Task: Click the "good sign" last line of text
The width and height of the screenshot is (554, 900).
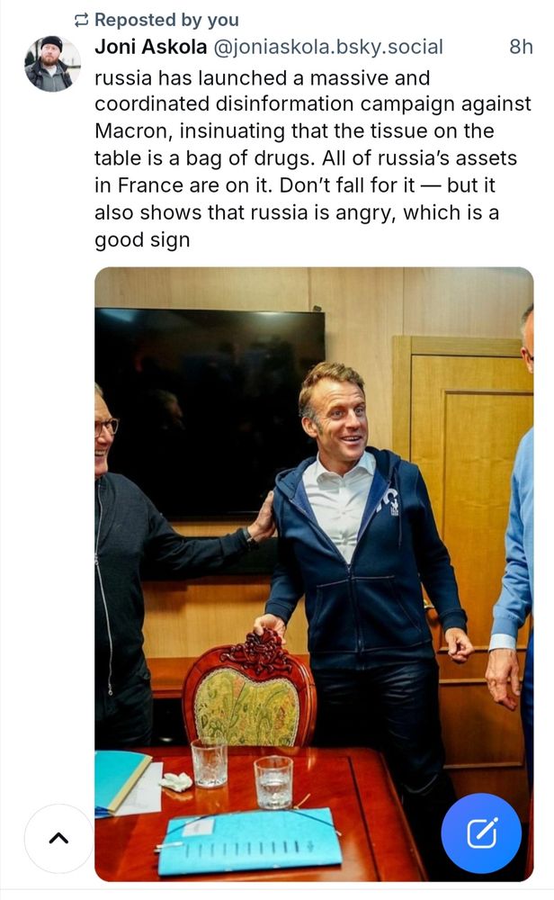Action: pyautogui.click(x=142, y=240)
